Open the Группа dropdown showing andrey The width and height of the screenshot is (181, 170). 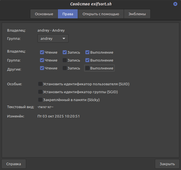coord(53,38)
